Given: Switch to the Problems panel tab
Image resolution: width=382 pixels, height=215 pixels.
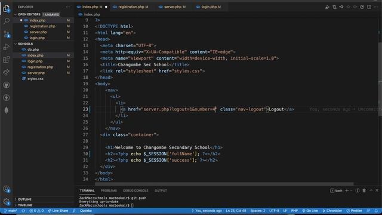Looking at the screenshot, I should 109,191.
